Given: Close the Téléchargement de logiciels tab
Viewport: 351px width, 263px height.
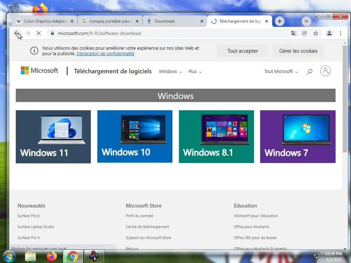Looking at the screenshot, I should tap(267, 21).
